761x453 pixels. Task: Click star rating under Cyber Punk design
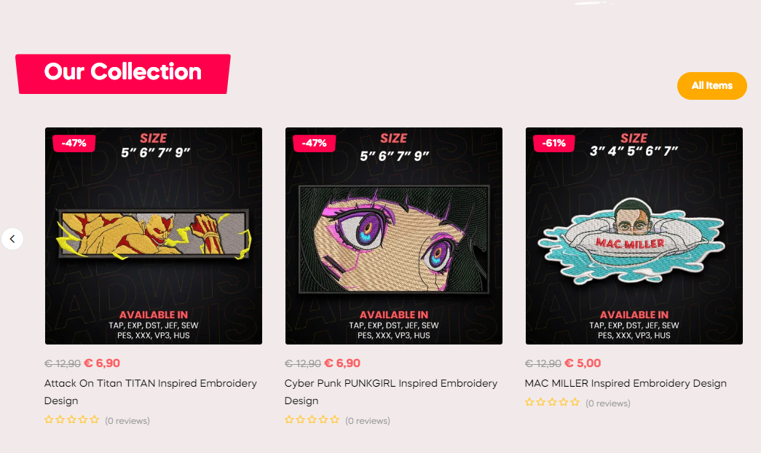312,419
